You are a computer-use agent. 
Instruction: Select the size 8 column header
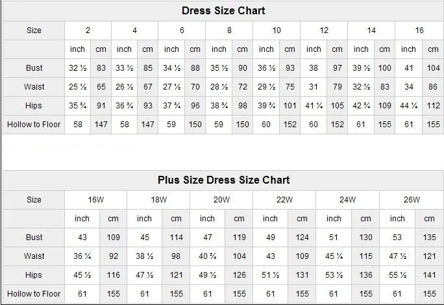(x=229, y=30)
